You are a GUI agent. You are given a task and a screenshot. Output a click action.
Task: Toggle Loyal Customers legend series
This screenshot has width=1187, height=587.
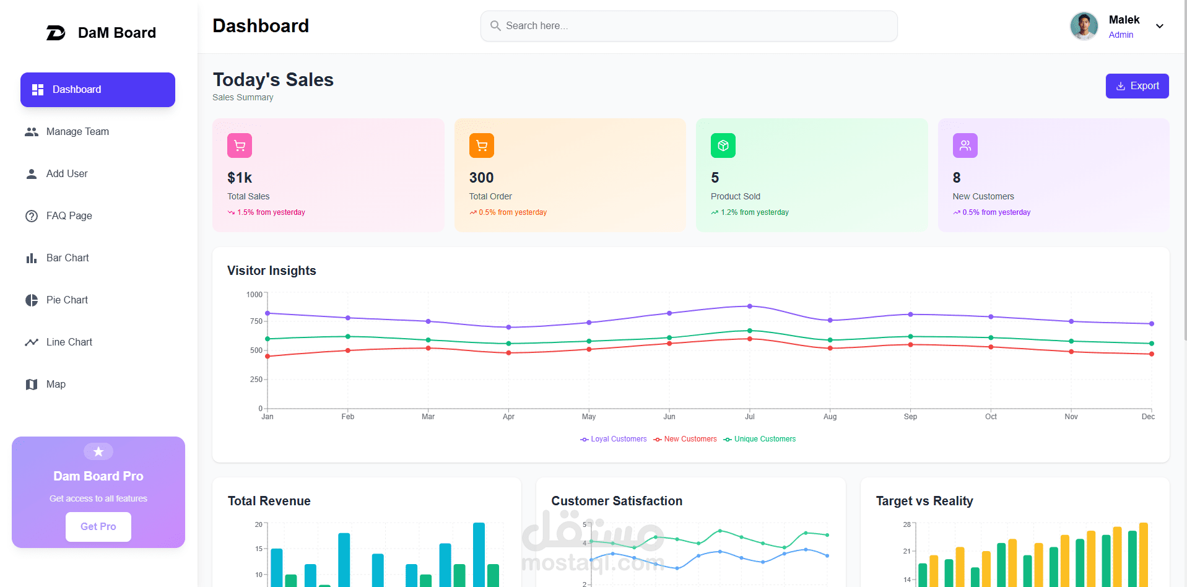click(613, 439)
